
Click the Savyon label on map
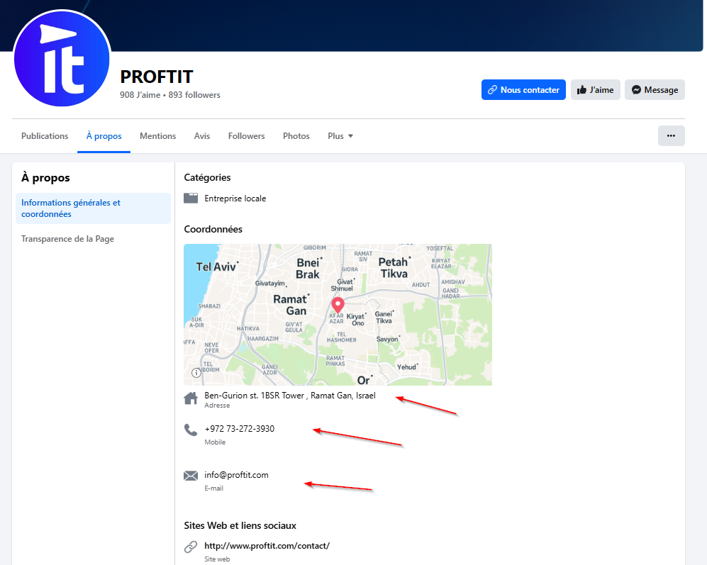388,339
